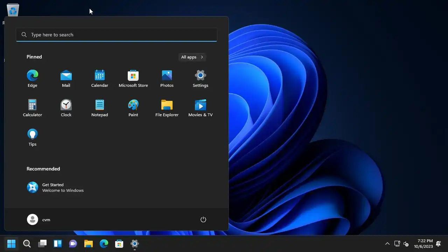
Task: Open the Microsoft Store taskbar icon
Action: (119, 244)
